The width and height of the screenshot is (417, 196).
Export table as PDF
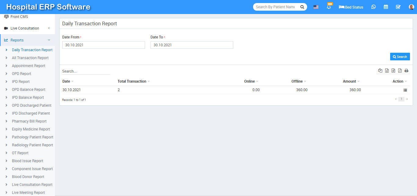click(x=400, y=71)
